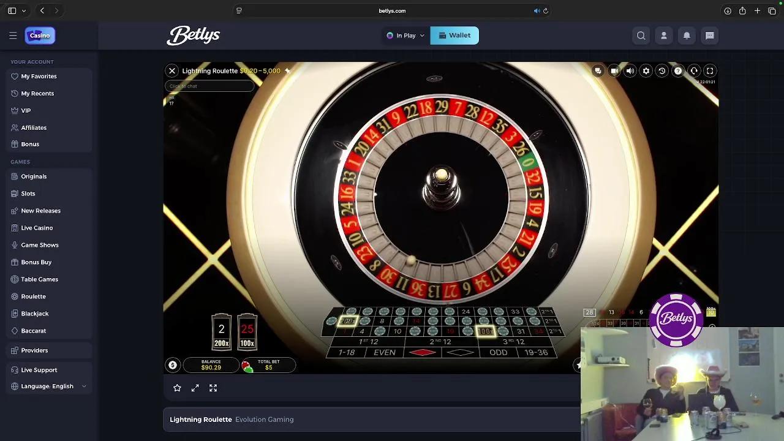Open the Wallet

click(x=454, y=36)
